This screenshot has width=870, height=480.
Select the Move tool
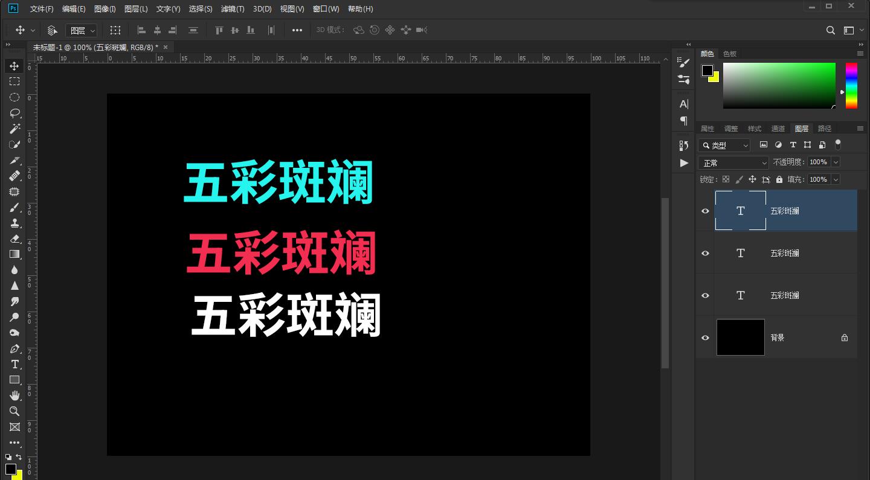(14, 66)
